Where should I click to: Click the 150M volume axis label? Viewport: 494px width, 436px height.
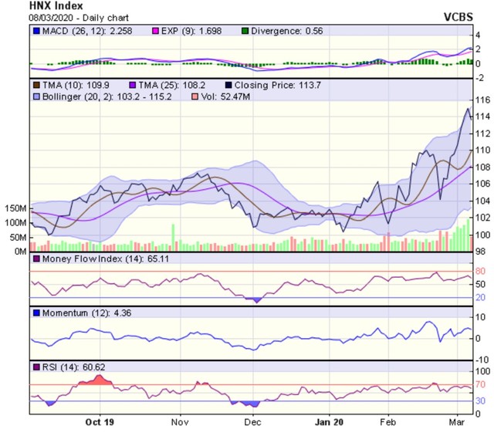pyautogui.click(x=15, y=208)
